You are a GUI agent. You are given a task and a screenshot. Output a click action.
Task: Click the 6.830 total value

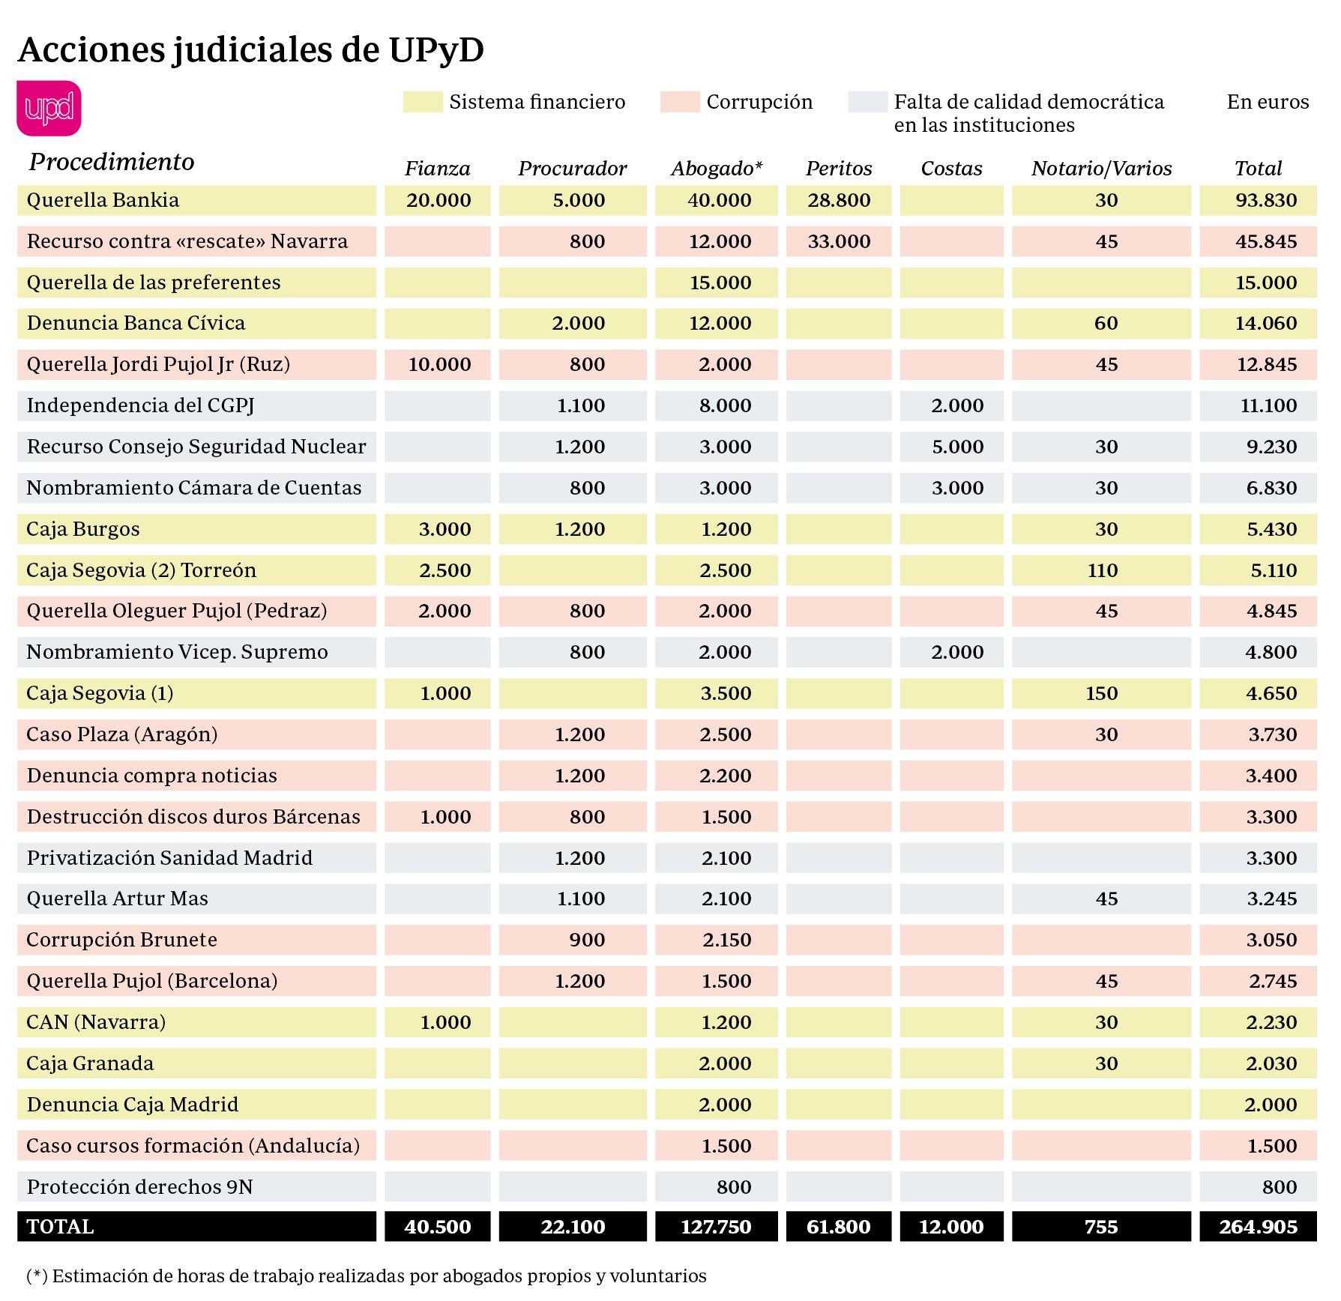1271,488
